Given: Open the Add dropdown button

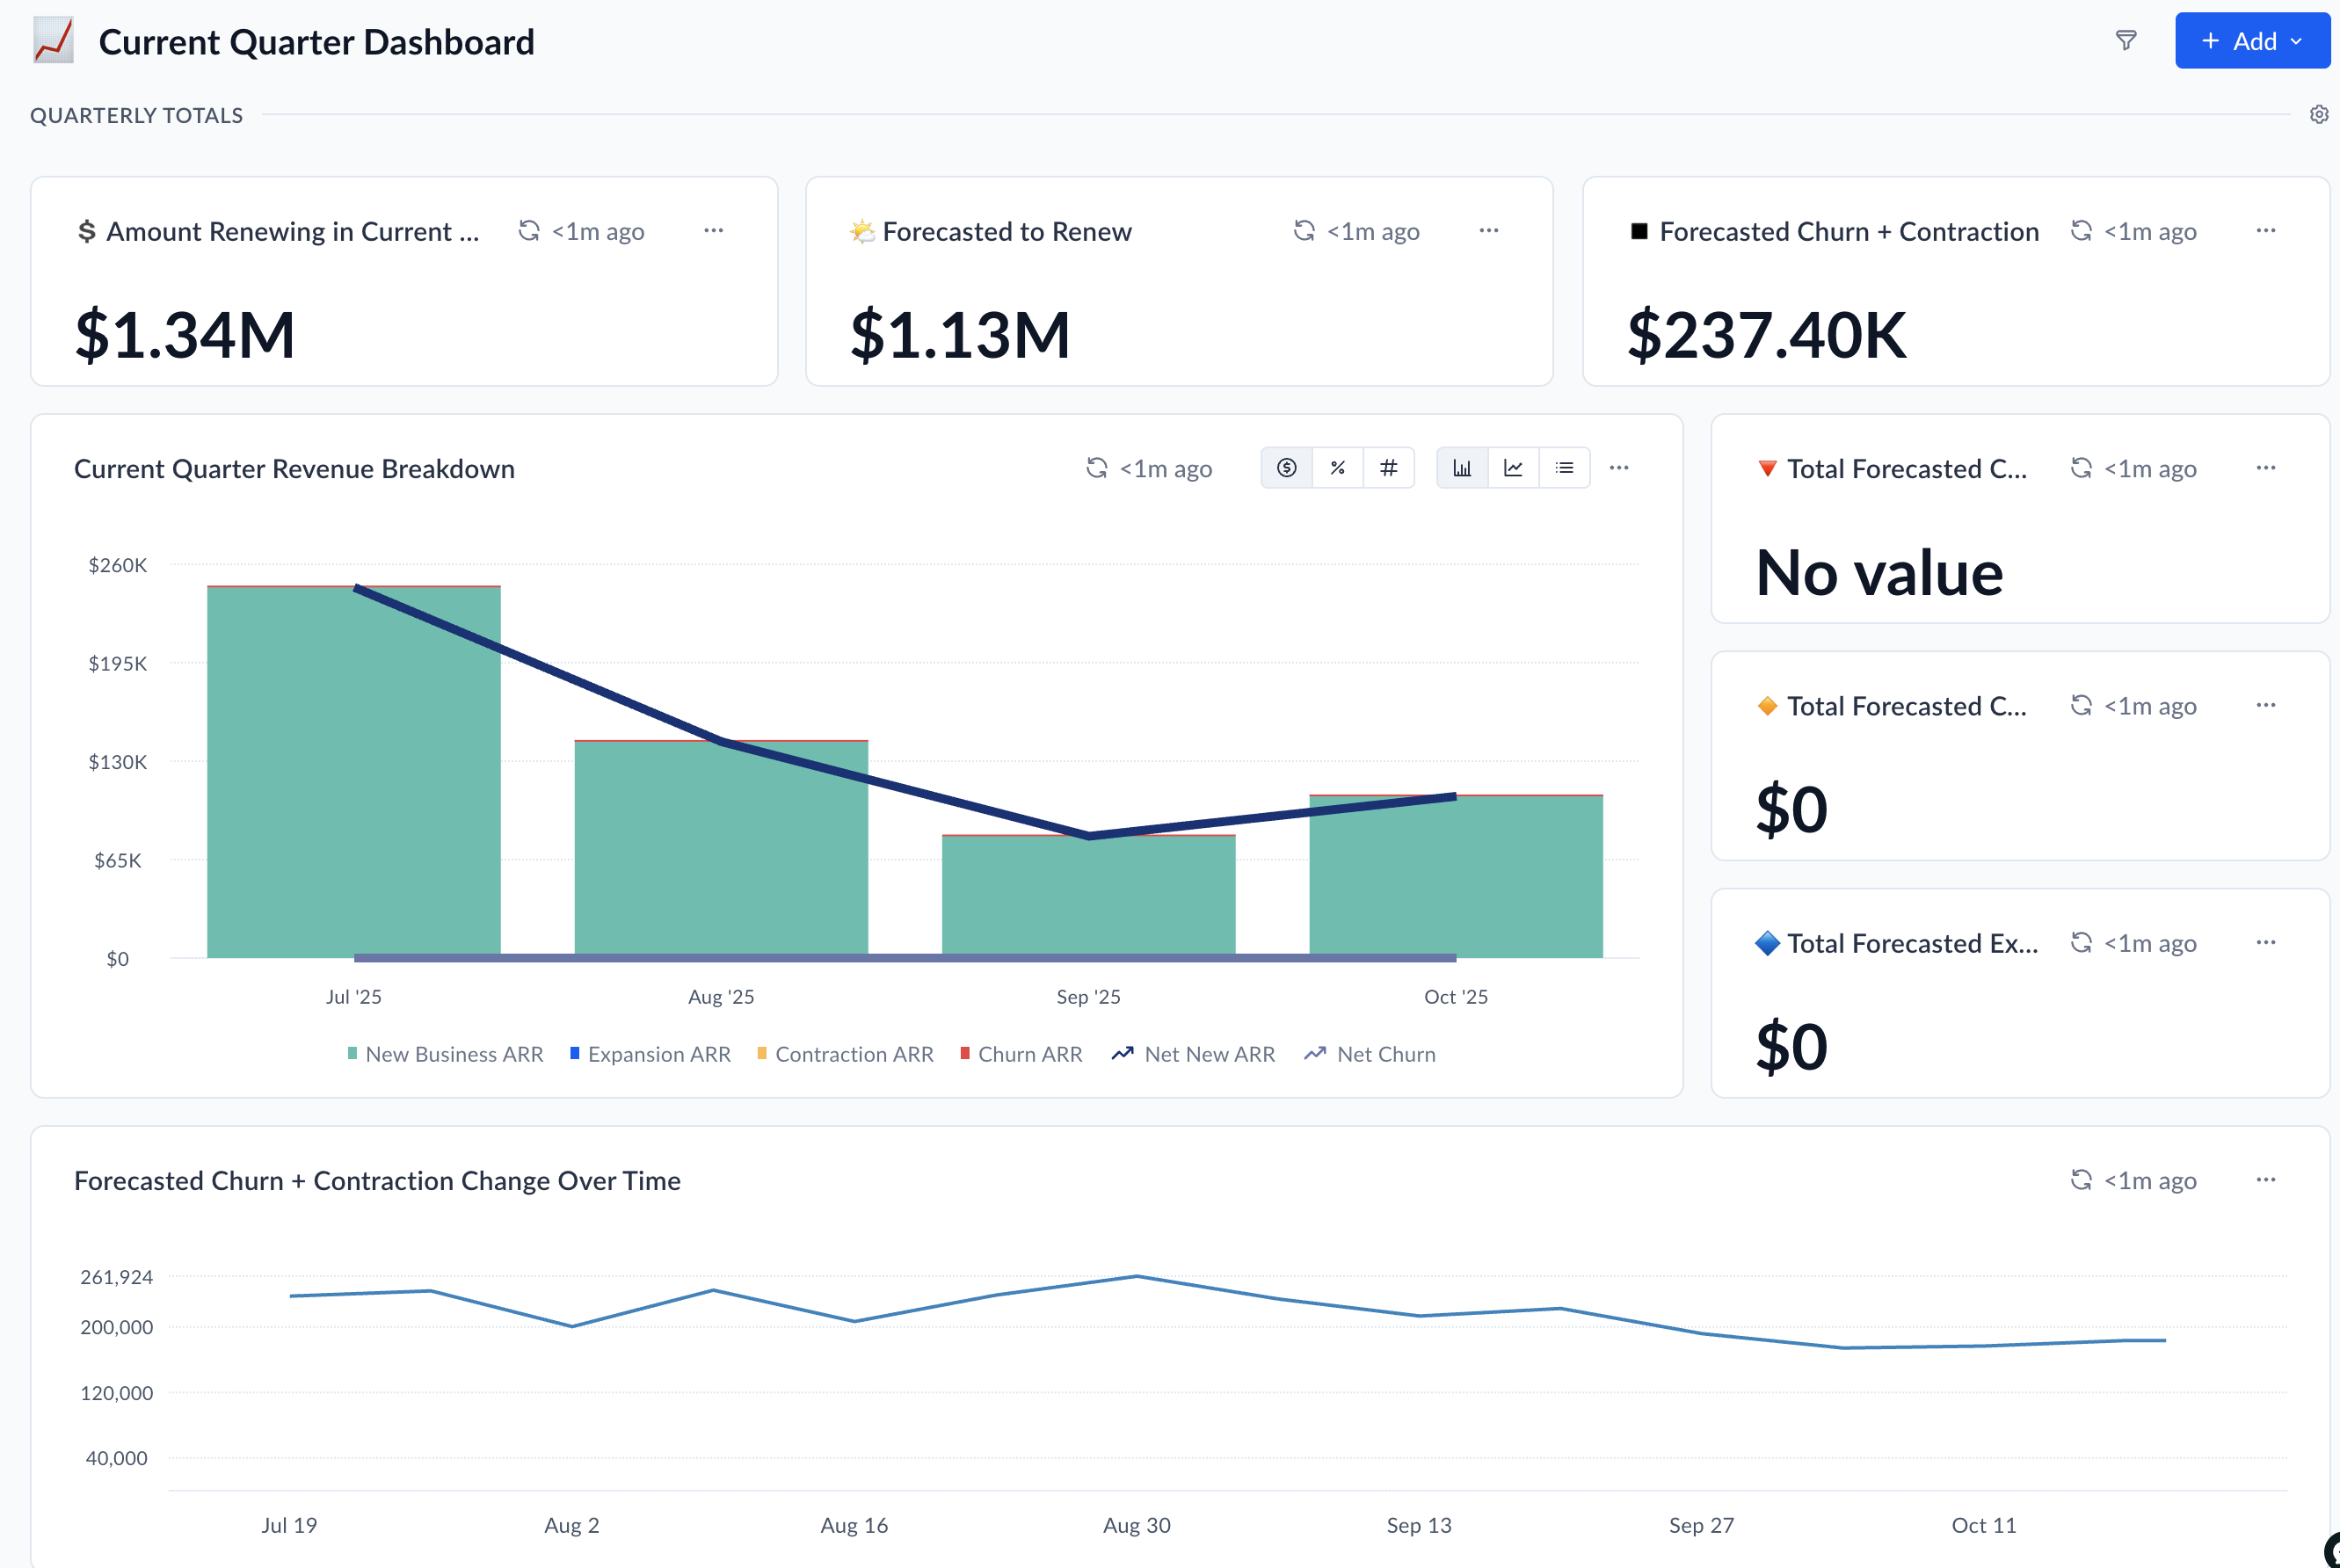Looking at the screenshot, I should coord(2251,41).
